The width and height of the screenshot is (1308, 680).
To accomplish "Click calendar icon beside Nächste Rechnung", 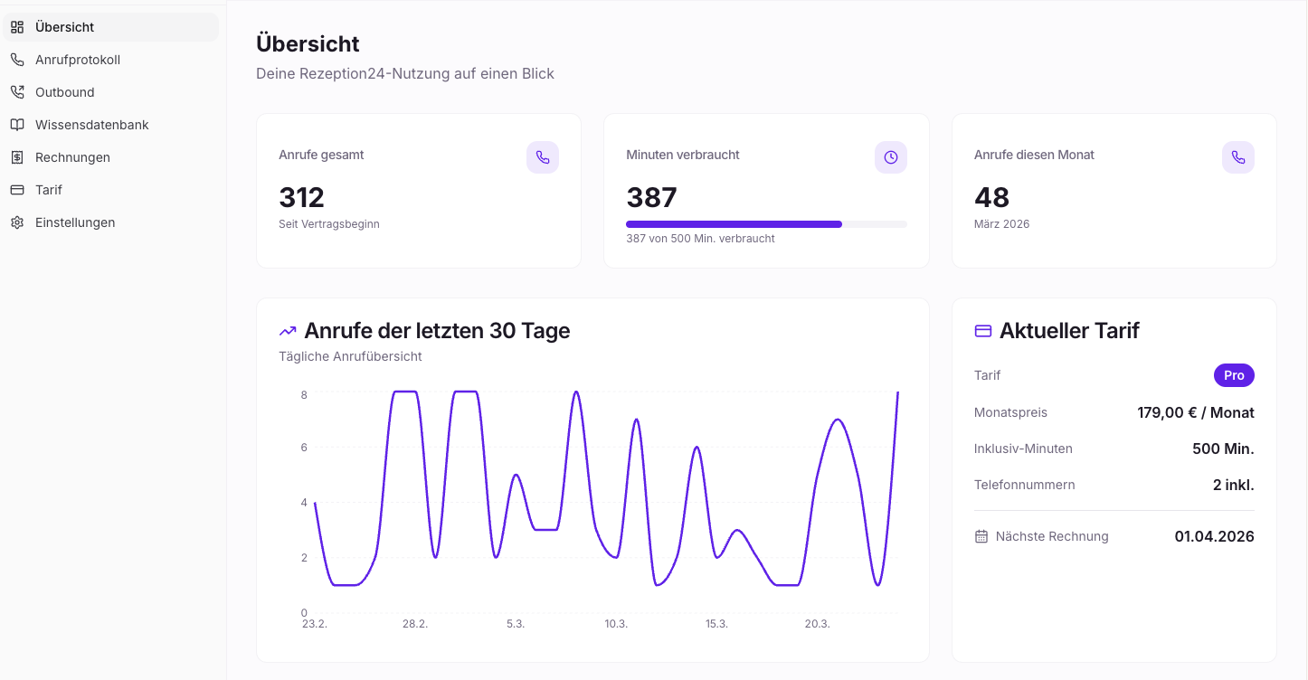I will pyautogui.click(x=981, y=536).
